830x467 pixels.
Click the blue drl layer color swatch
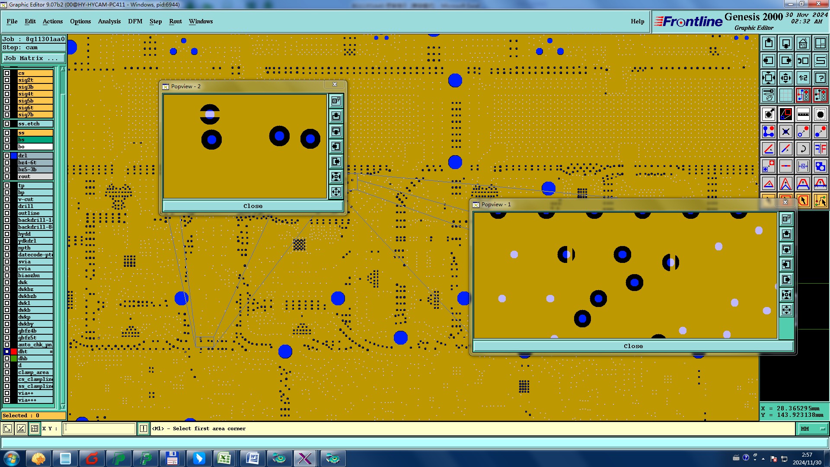click(14, 156)
